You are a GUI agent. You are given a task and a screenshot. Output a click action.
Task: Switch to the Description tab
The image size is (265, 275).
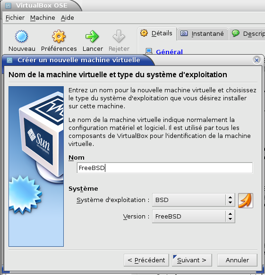pyautogui.click(x=248, y=34)
